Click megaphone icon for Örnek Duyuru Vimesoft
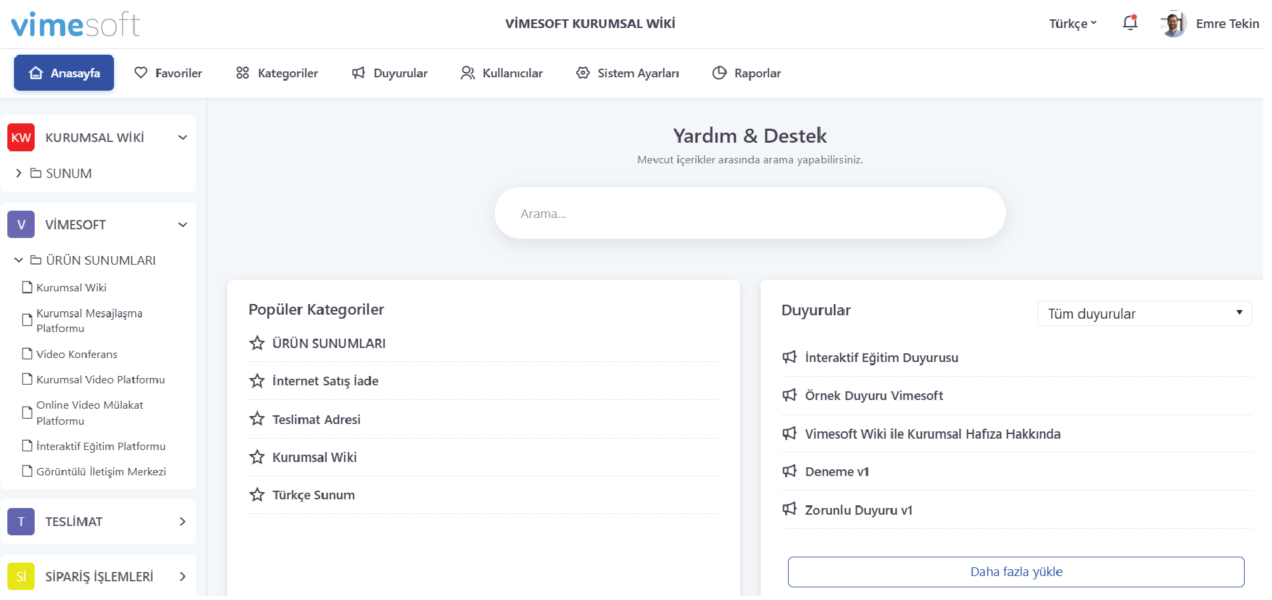The image size is (1272, 600). pyautogui.click(x=790, y=395)
